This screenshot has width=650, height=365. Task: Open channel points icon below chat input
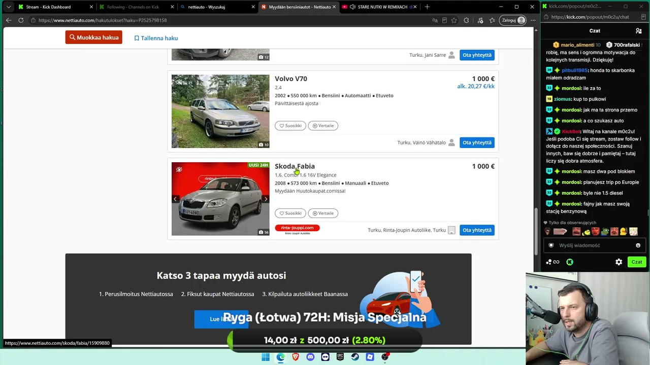(552, 262)
